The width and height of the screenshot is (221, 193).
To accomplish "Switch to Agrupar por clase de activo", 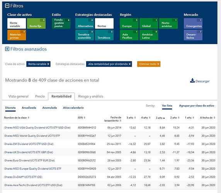I will tap(197, 106).
